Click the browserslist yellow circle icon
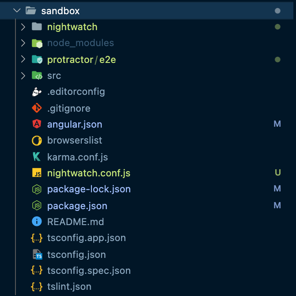The height and width of the screenshot is (296, 296). point(37,140)
